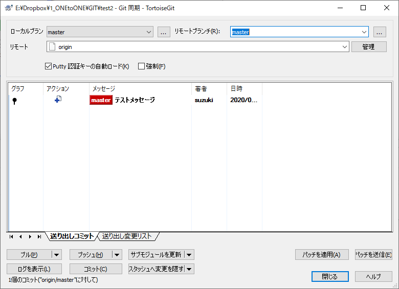399x289 pixels.
Task: Click the 管理 manage remotes button
Action: pos(369,47)
